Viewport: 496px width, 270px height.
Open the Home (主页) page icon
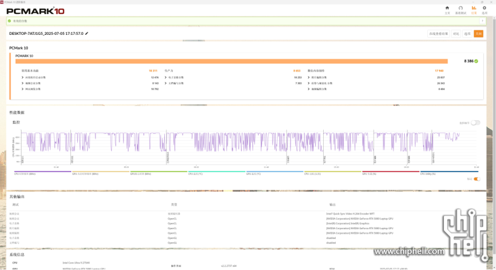(447, 8)
